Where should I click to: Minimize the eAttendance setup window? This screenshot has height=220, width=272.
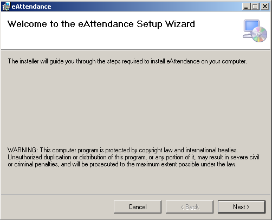pos(246,7)
